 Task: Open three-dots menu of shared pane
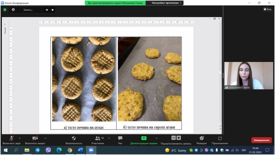tap(210, 19)
